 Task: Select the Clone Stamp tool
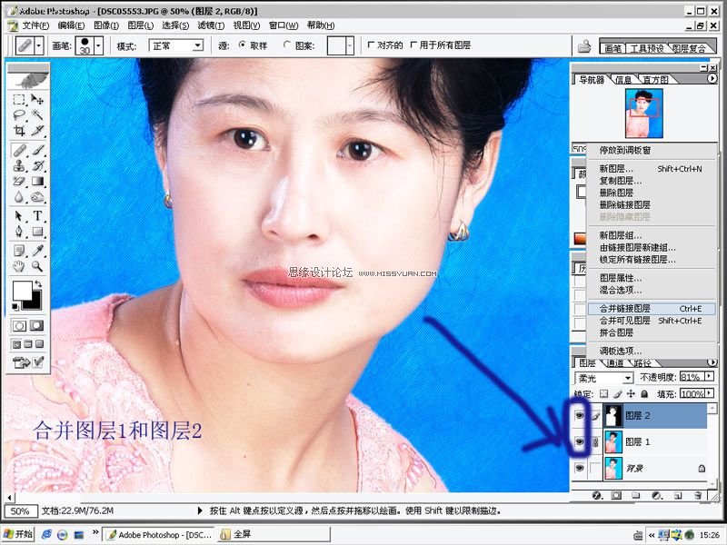coord(19,165)
